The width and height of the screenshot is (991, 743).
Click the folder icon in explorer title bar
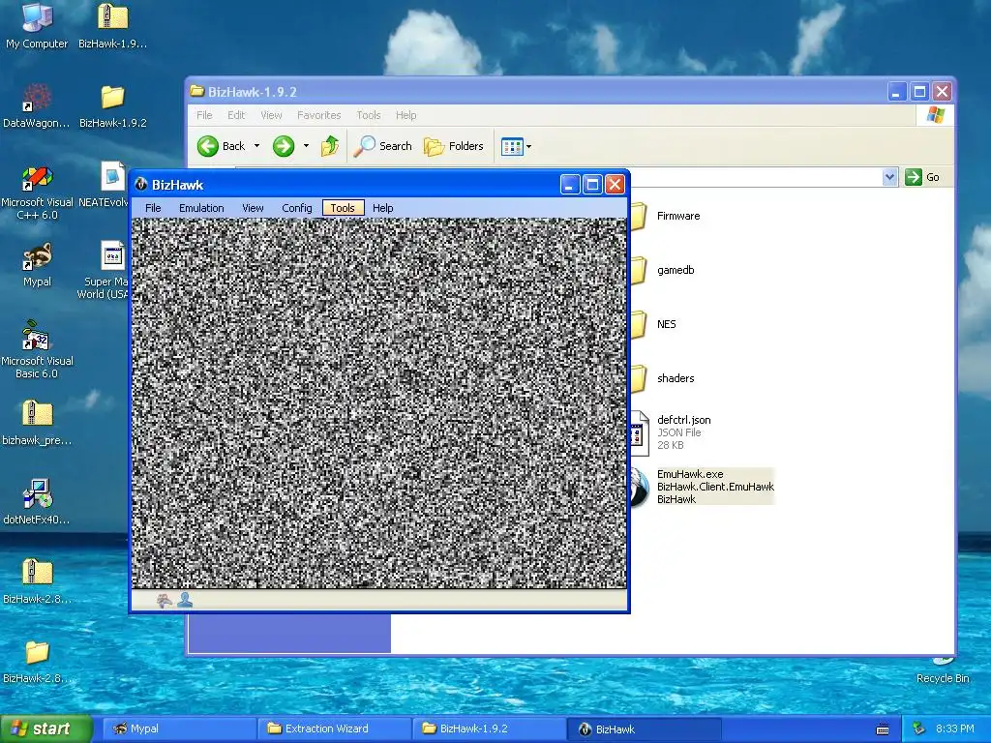[x=197, y=92]
